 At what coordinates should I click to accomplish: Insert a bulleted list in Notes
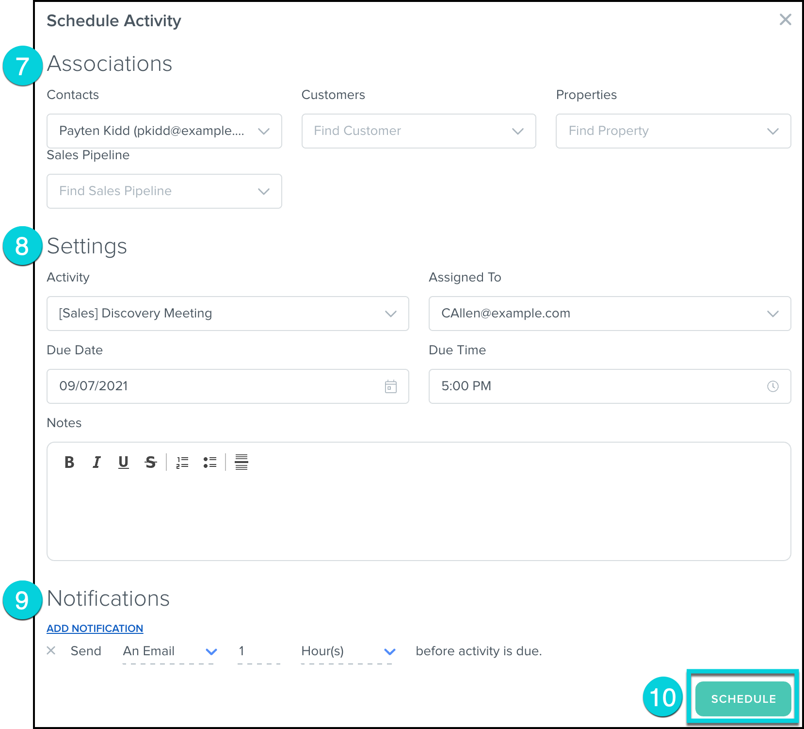[210, 462]
